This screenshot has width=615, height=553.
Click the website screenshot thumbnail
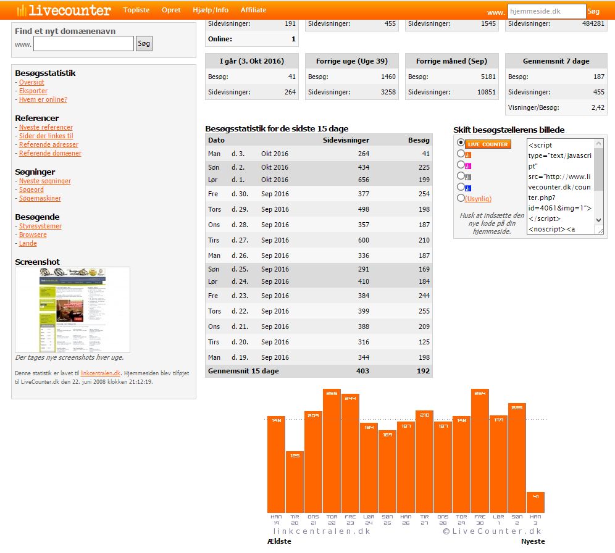[73, 310]
